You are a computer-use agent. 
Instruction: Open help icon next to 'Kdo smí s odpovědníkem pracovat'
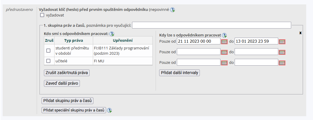click(112, 34)
